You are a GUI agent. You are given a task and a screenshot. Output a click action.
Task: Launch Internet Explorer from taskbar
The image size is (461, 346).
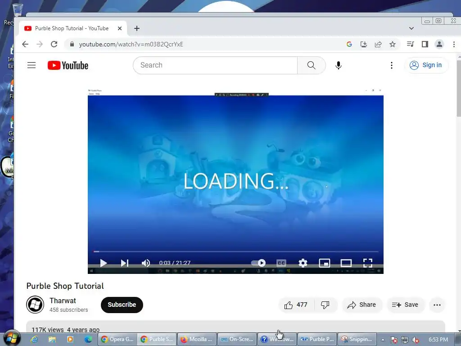click(34, 339)
